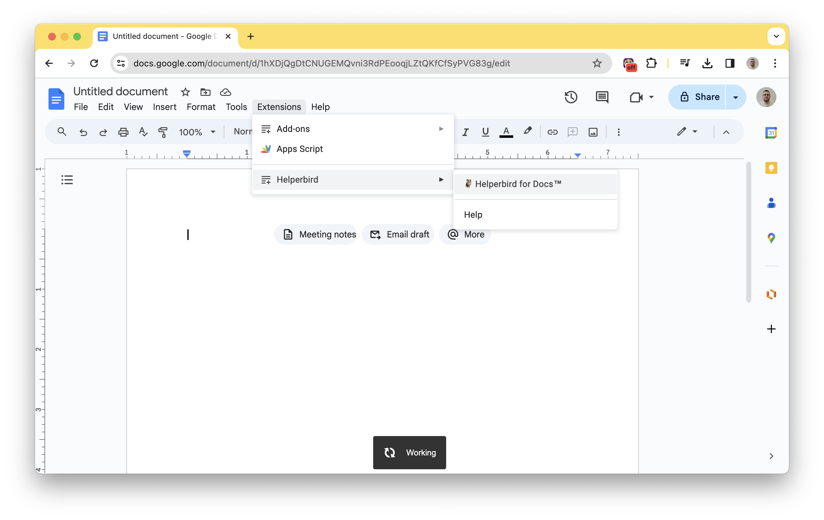Click the underline formatting icon
824x520 pixels.
(x=485, y=132)
